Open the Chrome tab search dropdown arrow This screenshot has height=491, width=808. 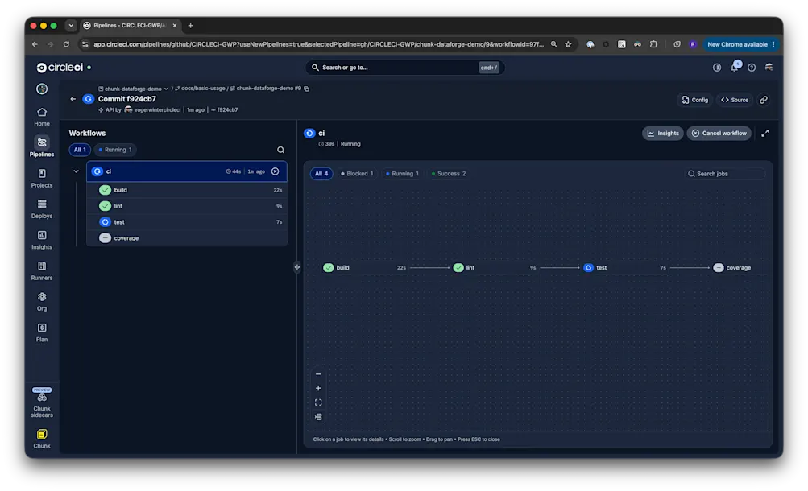[71, 25]
